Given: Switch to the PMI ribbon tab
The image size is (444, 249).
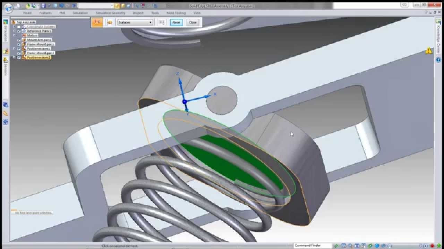Looking at the screenshot, I should click(x=62, y=13).
